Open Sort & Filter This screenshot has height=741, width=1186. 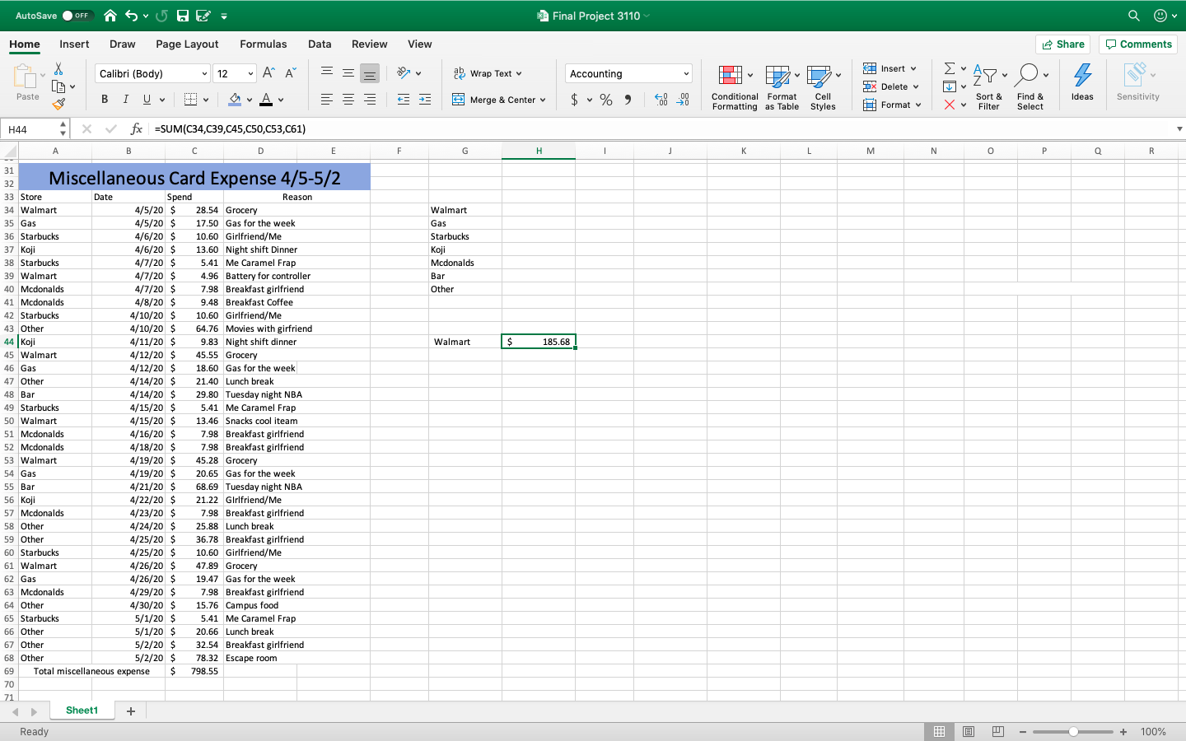click(988, 87)
